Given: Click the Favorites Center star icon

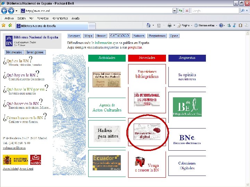Looking at the screenshot, I should point(3,25).
